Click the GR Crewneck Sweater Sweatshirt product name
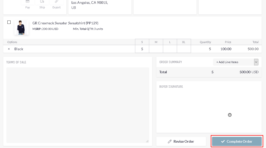The width and height of the screenshot is (266, 148). (65, 23)
